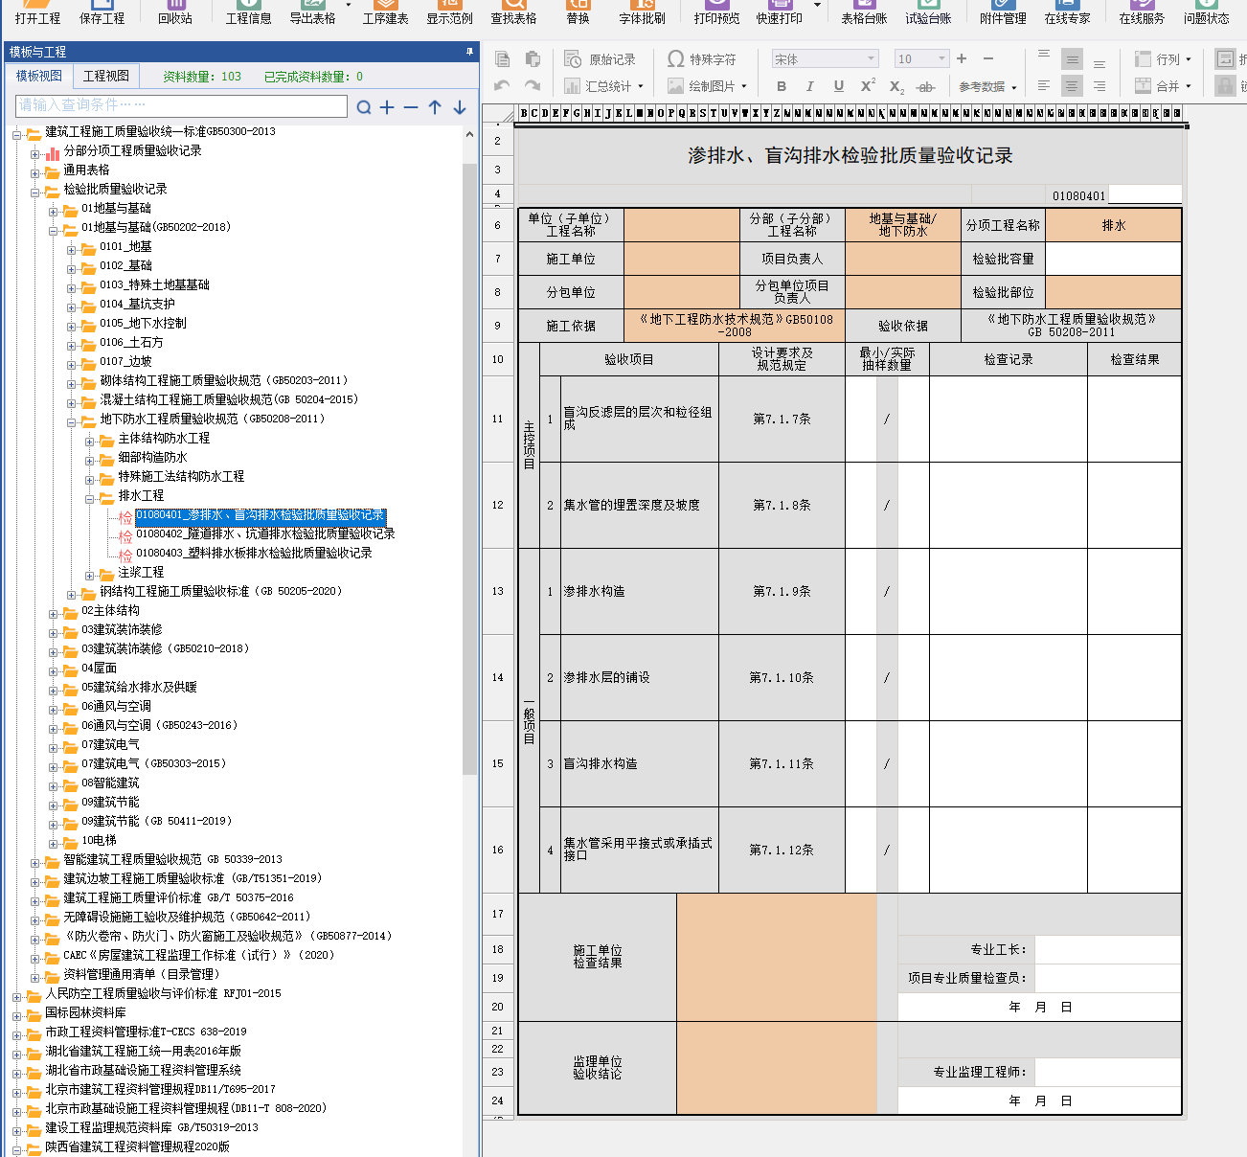Screen dimensions: 1247x1157
Task: Open 0104_基坑支护 folder
Action: [x=137, y=304]
